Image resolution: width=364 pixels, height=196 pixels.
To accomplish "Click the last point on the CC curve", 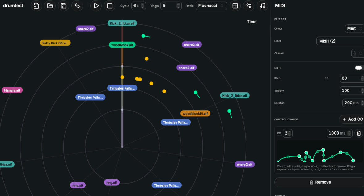I will pos(353,160).
